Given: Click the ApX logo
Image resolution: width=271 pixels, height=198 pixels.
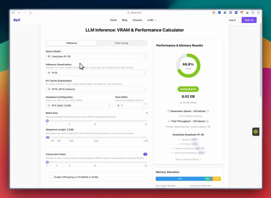Looking at the screenshot, I should pos(17,20).
